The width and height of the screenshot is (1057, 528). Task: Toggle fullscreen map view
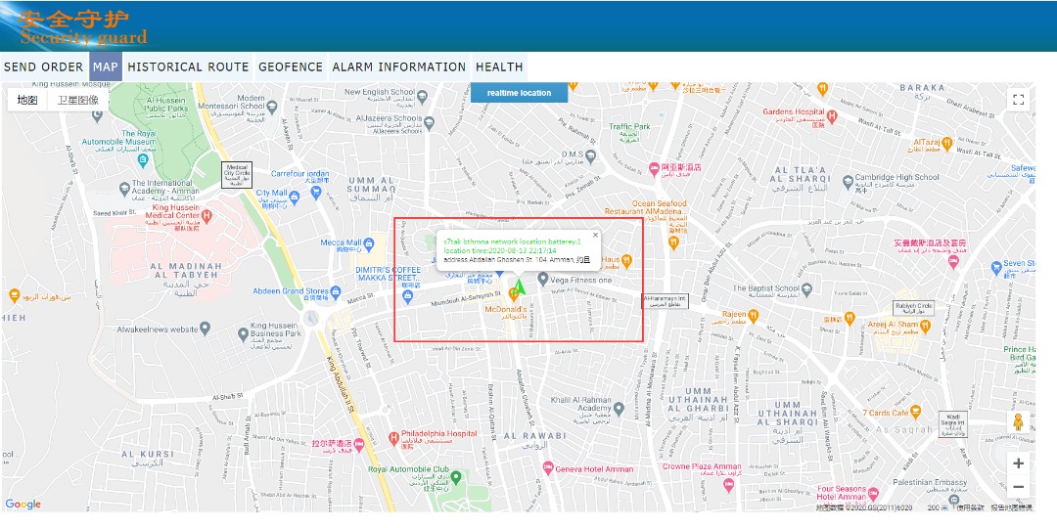tap(1019, 100)
